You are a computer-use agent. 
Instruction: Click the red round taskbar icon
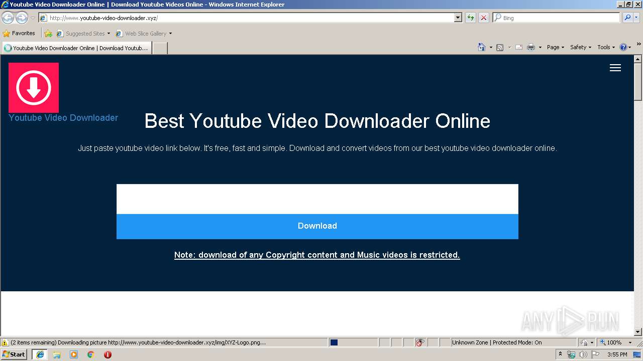108,354
